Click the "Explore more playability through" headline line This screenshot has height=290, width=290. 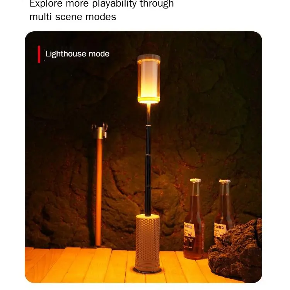pyautogui.click(x=102, y=3)
